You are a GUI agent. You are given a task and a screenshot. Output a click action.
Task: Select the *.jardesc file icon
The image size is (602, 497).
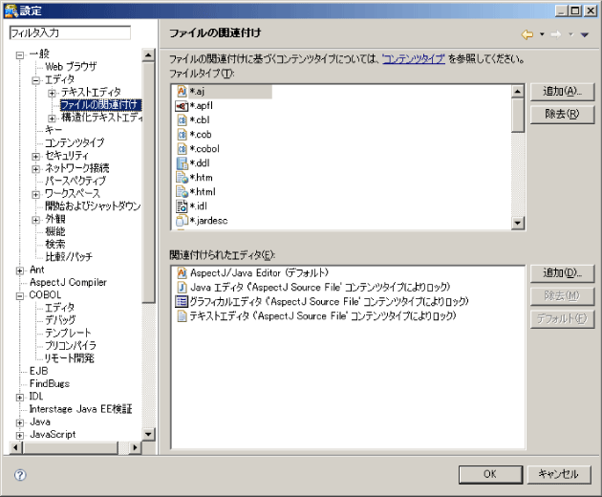[182, 221]
